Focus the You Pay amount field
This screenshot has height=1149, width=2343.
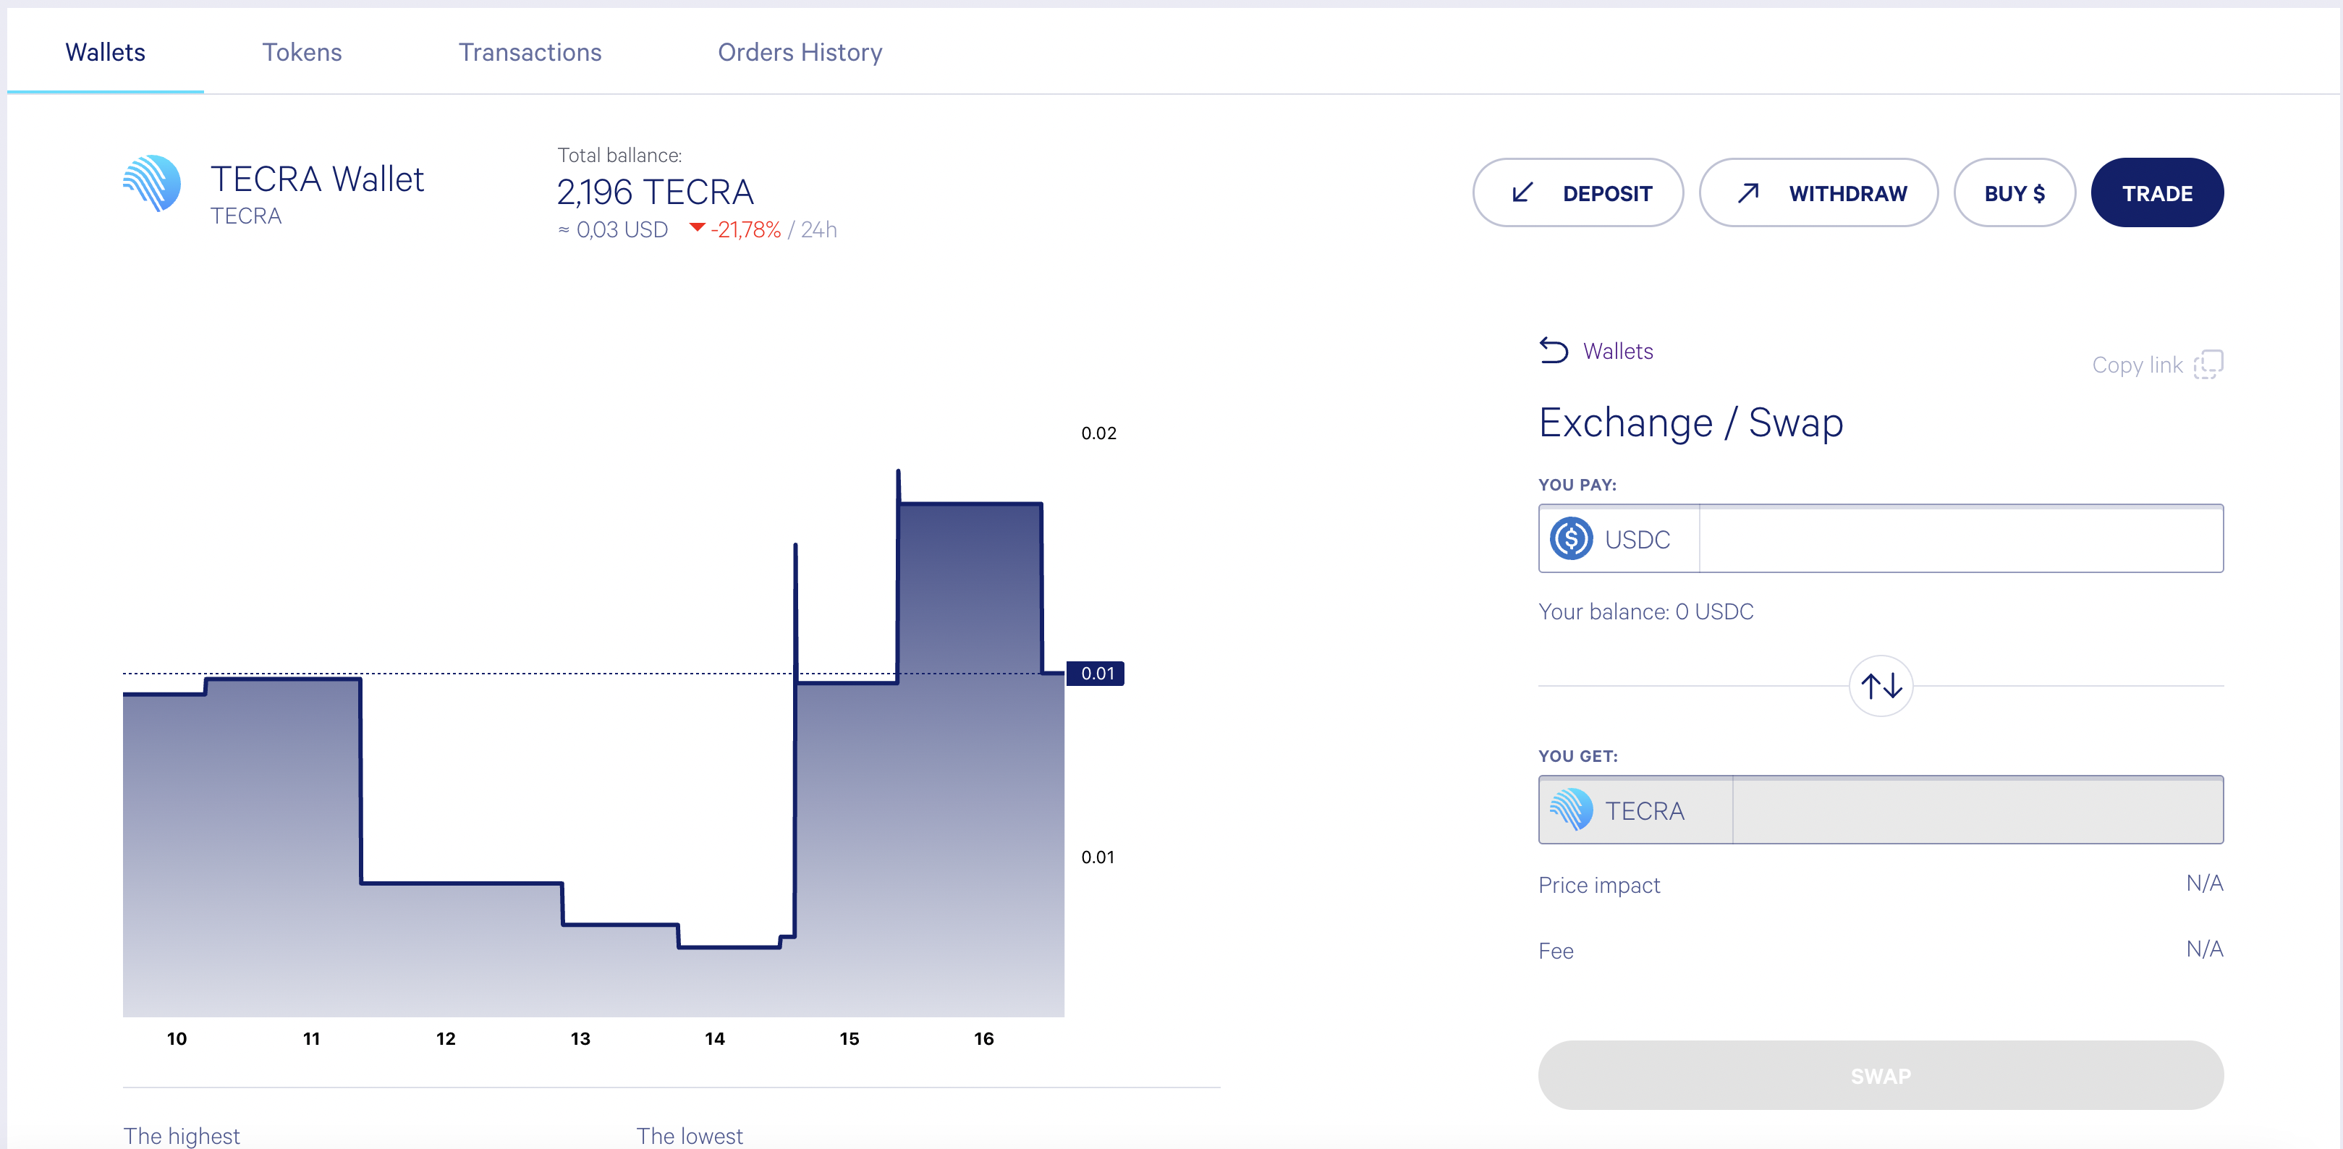tap(1961, 538)
